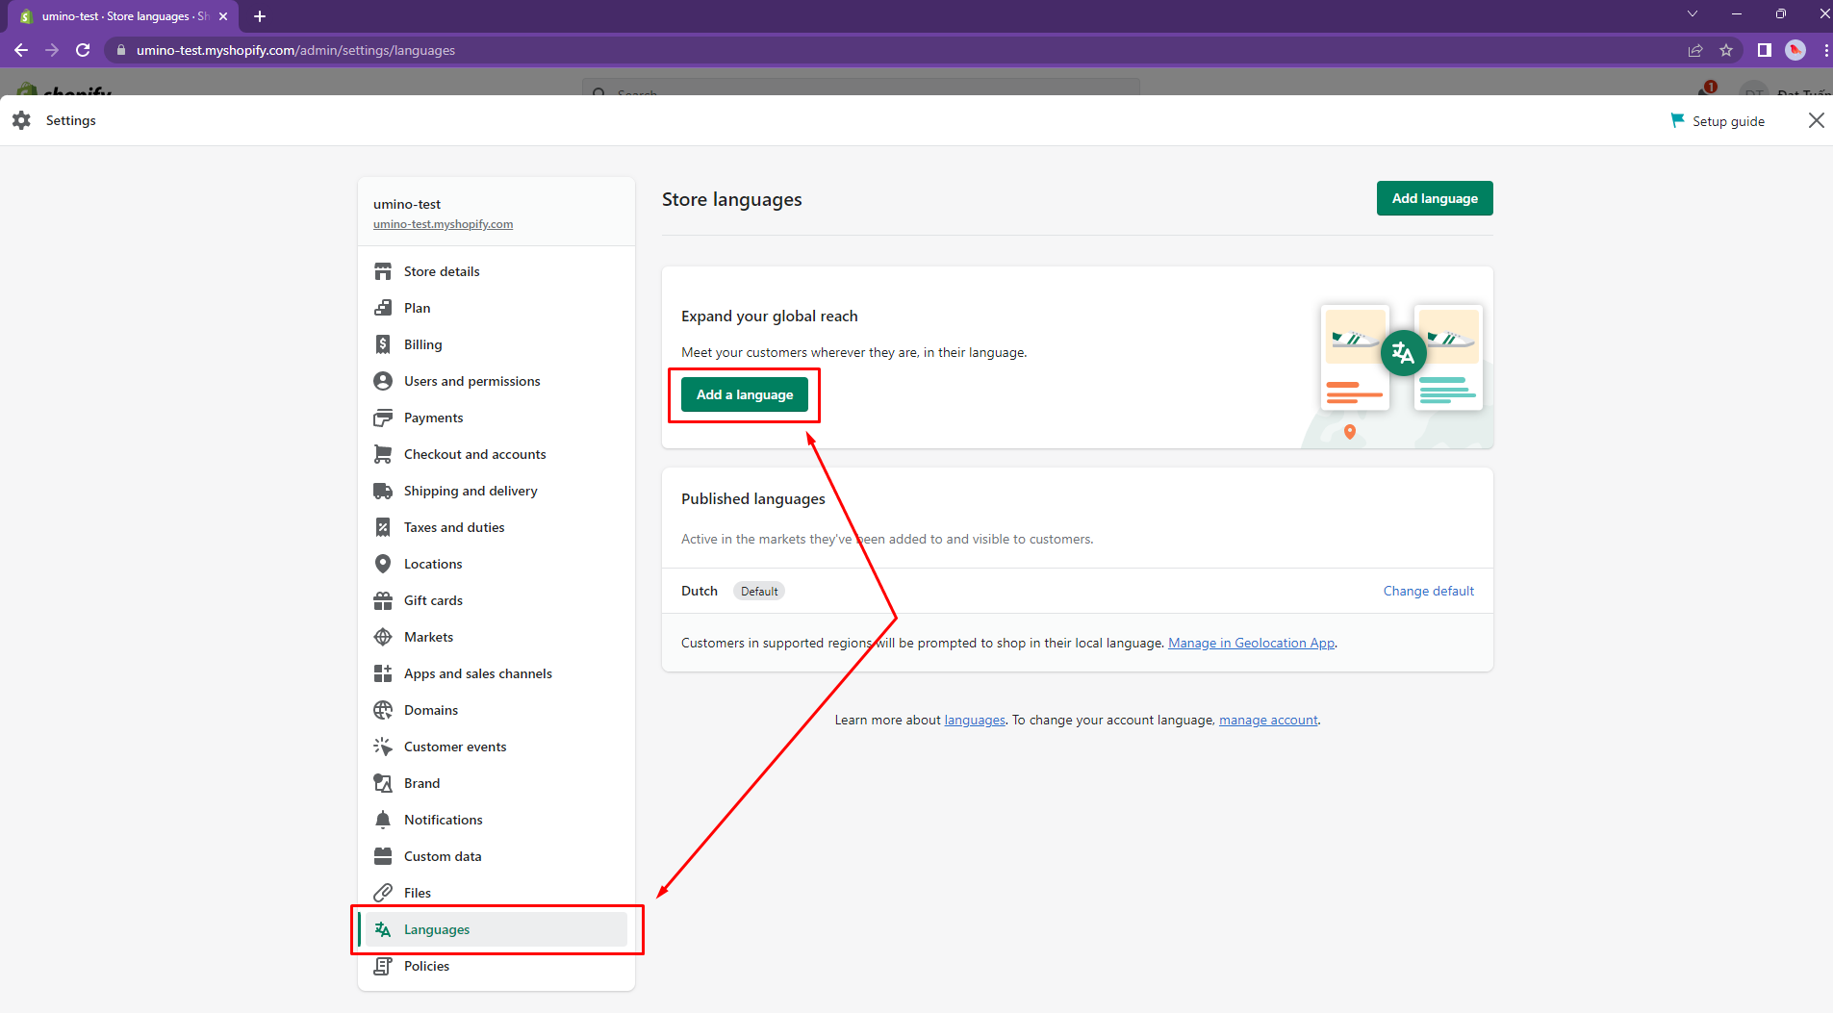Screen dimensions: 1833x1013
Task: Click the Notifications bell icon in sidebar
Action: coord(383,820)
